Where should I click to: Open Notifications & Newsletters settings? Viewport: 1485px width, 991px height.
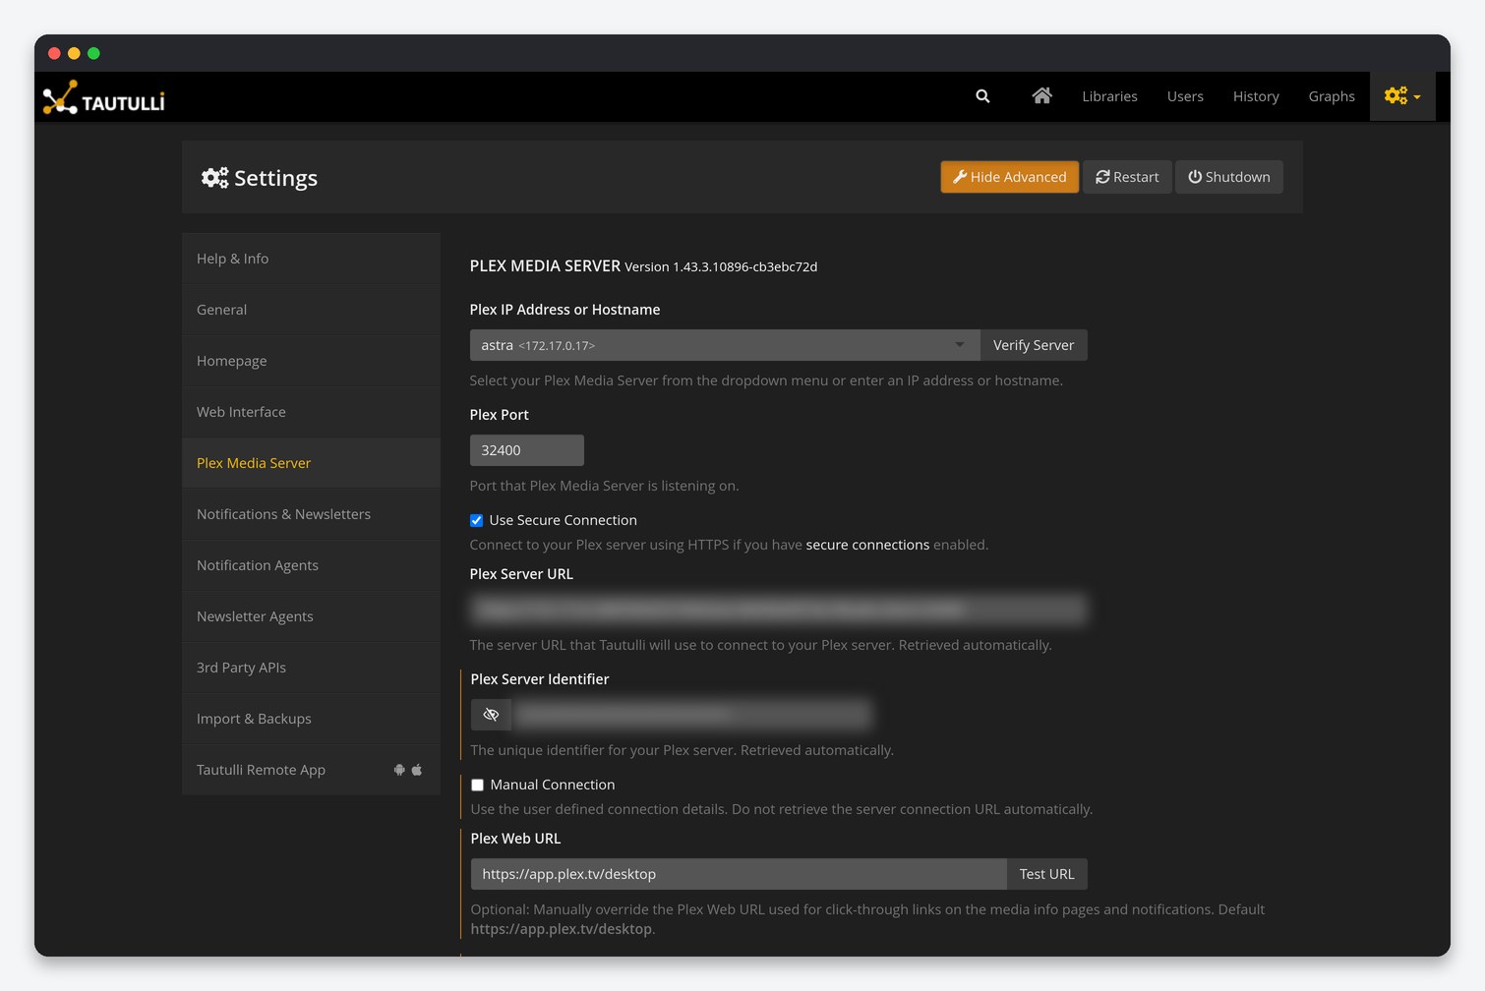(311, 514)
